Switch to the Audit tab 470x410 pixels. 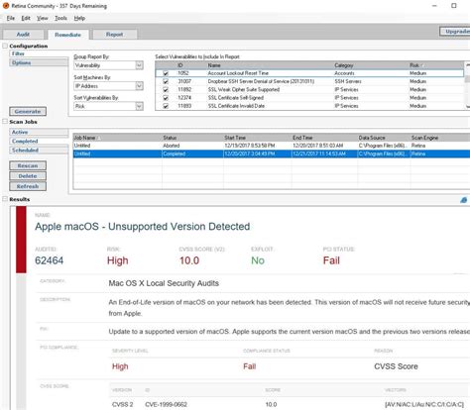tap(23, 35)
